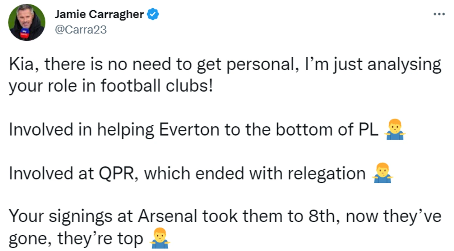The height and width of the screenshot is (251, 454).
Task: Click the shrug emoji after 'bottom of PL'
Action: pos(395,131)
